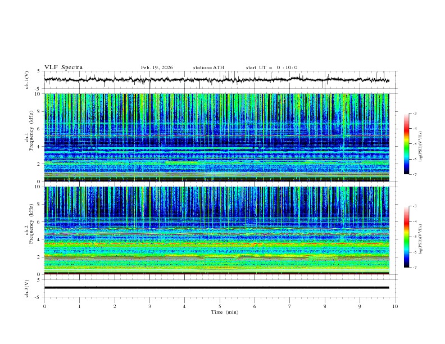The width and height of the screenshot is (445, 344).
Task: Click the upper PSD color scale bar
Action: tap(406, 143)
